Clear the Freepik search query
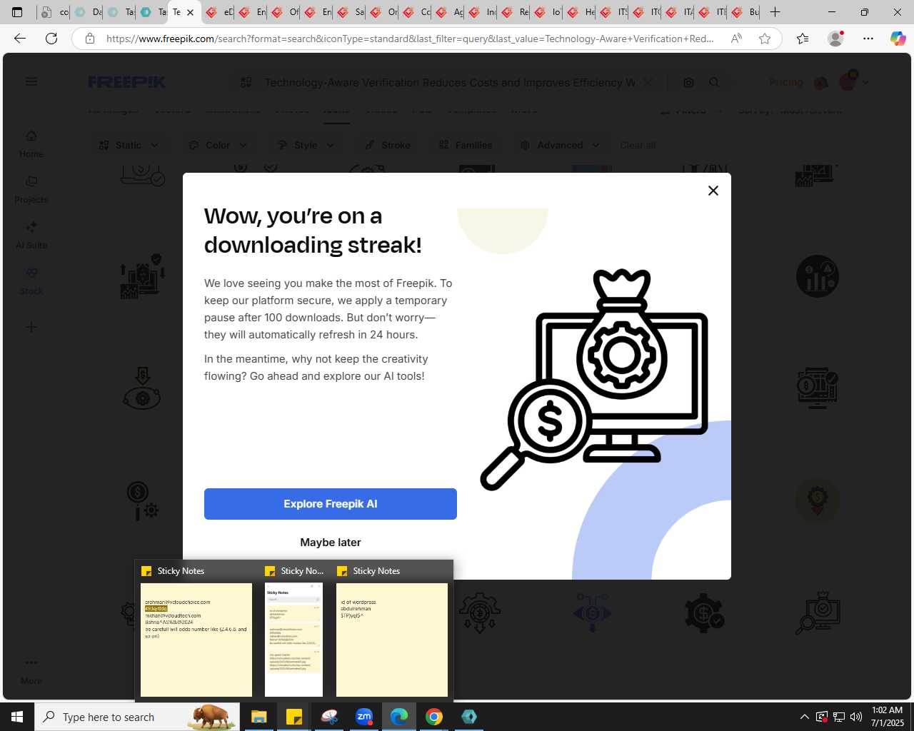The height and width of the screenshot is (731, 914). 648,82
